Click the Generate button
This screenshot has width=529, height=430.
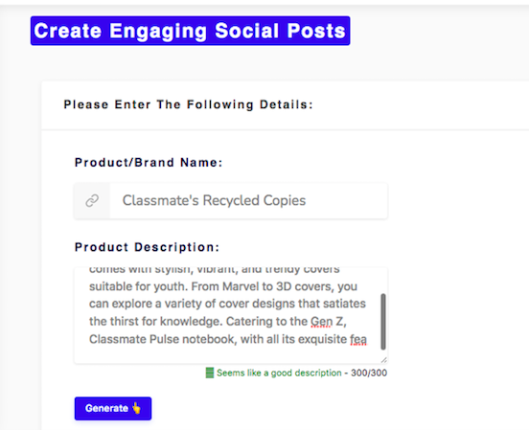pos(113,408)
